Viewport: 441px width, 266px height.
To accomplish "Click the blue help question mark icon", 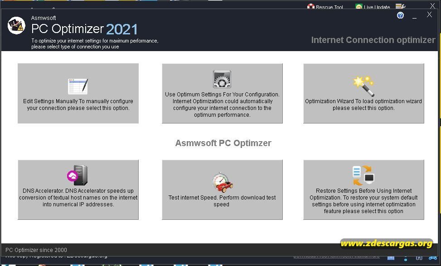I will pyautogui.click(x=400, y=15).
